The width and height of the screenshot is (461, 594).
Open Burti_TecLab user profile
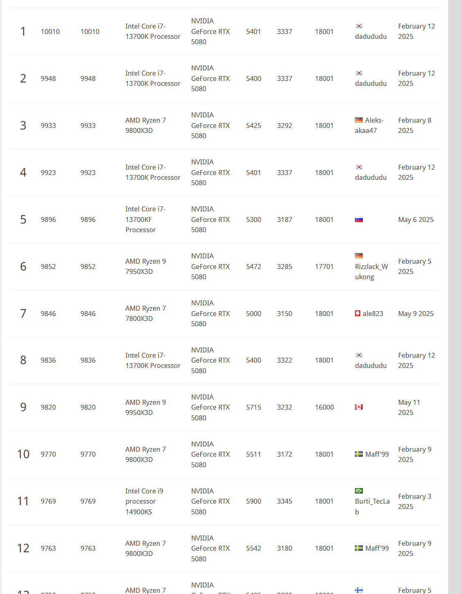coord(372,506)
